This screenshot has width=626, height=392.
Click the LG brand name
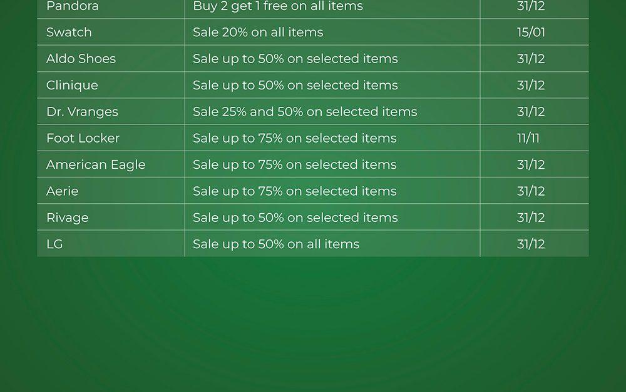point(54,244)
